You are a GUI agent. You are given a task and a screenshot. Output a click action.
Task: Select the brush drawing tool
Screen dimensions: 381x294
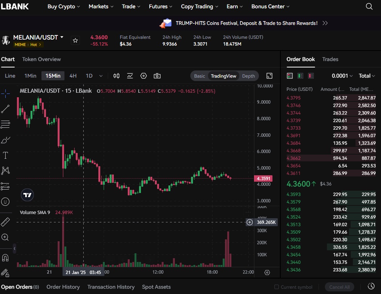[x=5, y=140]
